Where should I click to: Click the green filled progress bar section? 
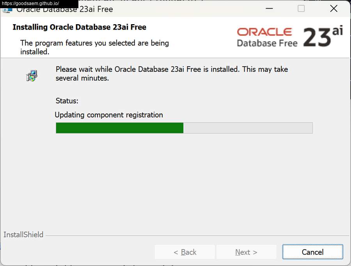120,128
